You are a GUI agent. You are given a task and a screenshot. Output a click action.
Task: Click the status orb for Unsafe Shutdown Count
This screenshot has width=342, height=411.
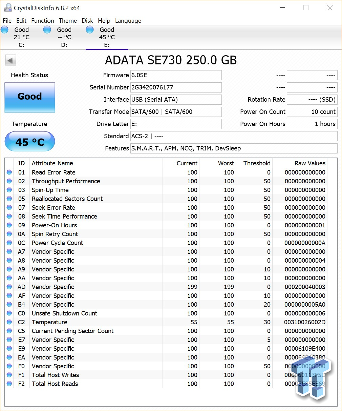pyautogui.click(x=9, y=313)
